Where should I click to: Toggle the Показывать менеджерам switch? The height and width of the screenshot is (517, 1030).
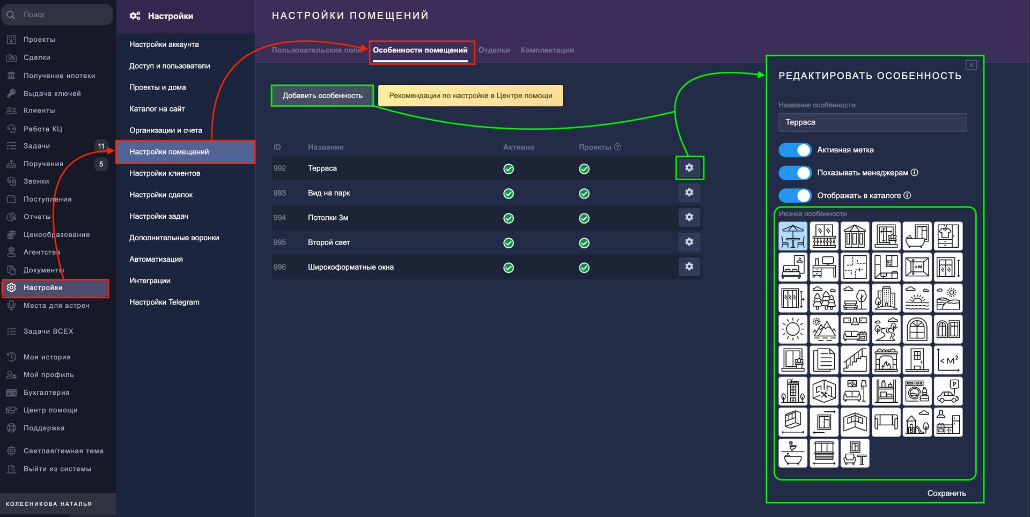click(795, 173)
